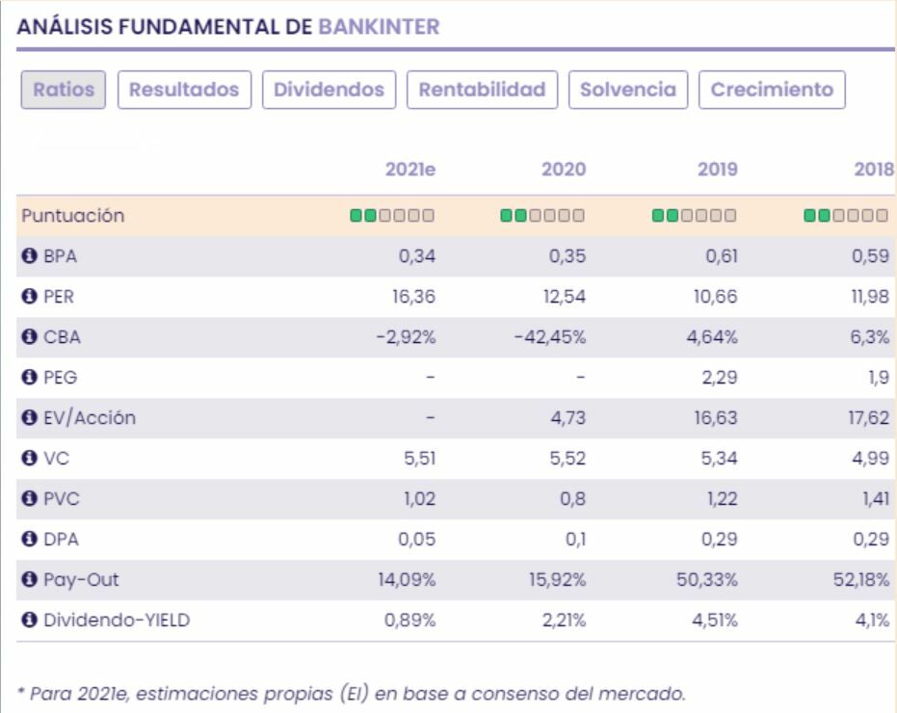Click the EV/Acción info icon
Image resolution: width=897 pixels, height=713 pixels.
pos(29,418)
